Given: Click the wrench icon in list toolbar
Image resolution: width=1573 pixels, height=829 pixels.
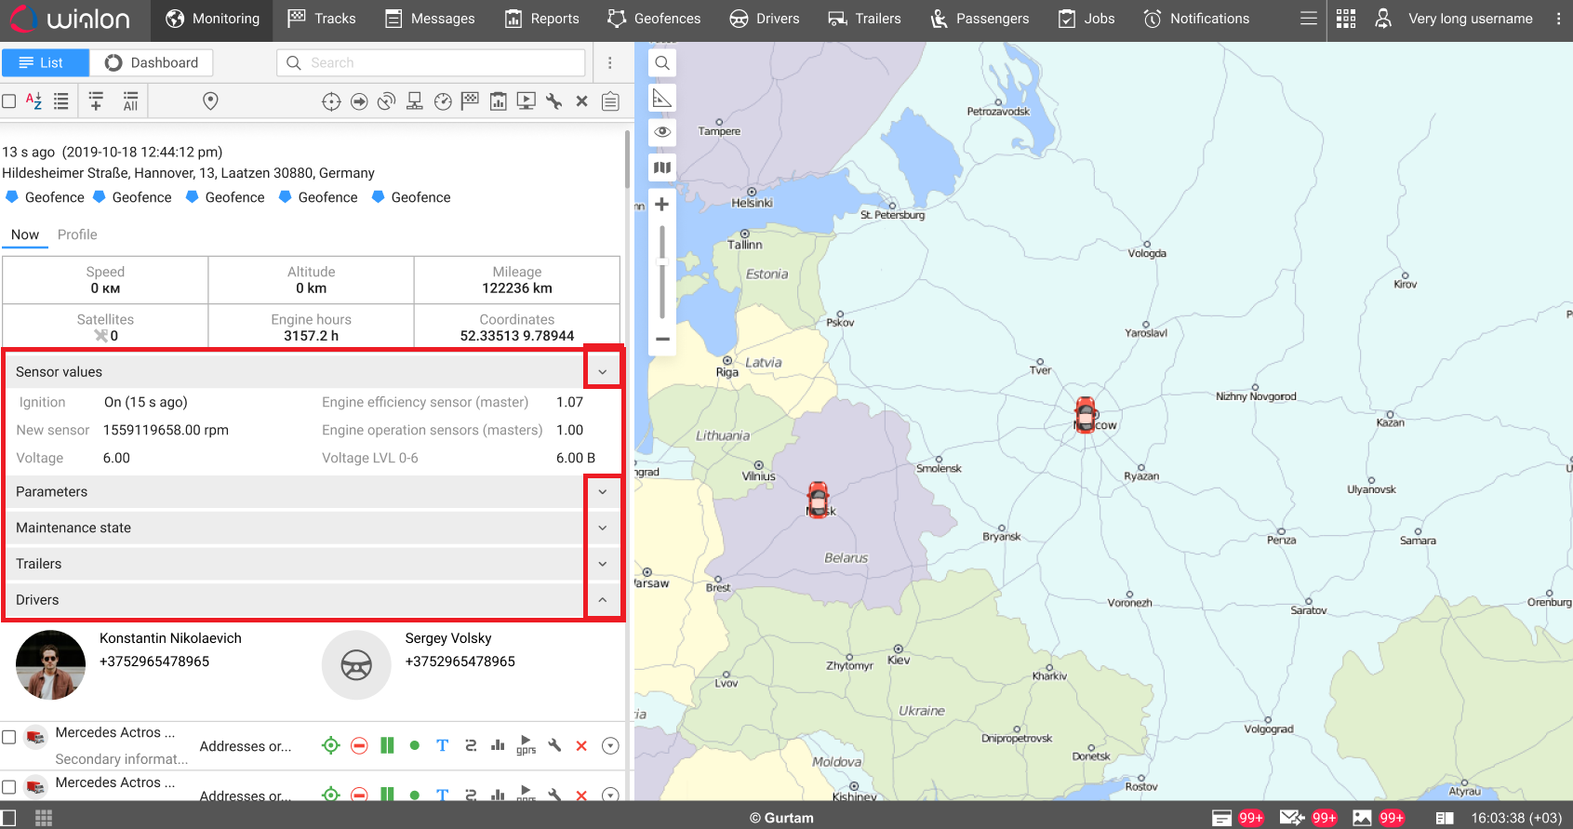Looking at the screenshot, I should [554, 101].
